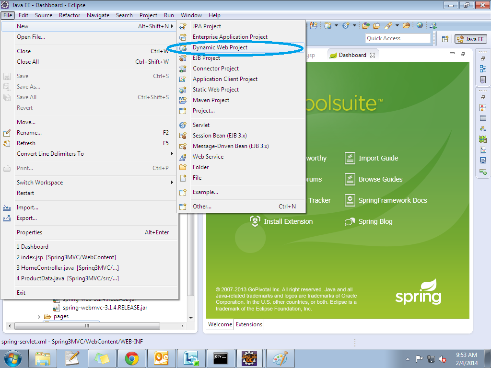The width and height of the screenshot is (491, 368).
Task: Open the Navigate menu
Action: (98, 15)
